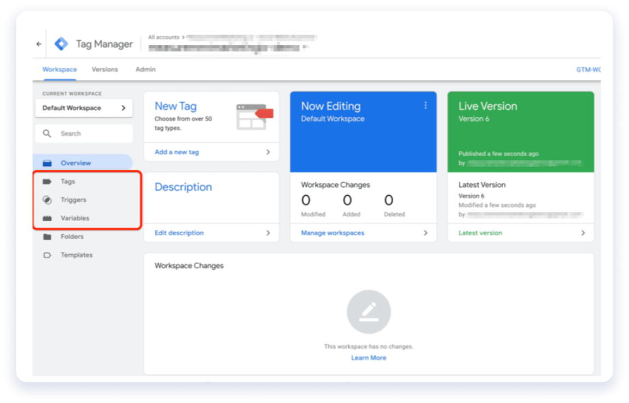Open Variables in the sidebar
Image resolution: width=629 pixels, height=403 pixels.
coord(75,218)
